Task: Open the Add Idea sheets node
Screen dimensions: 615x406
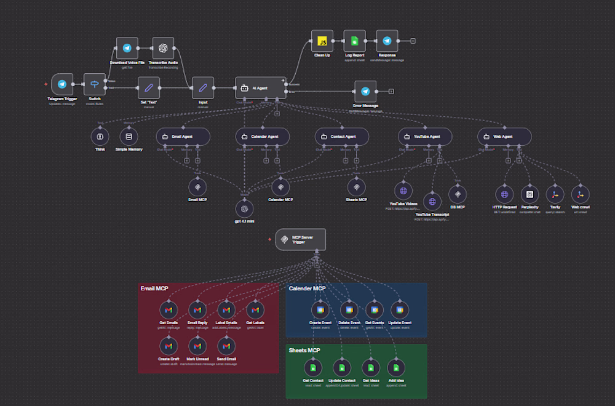Action: coord(396,368)
